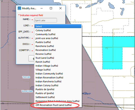Viewport: 135px width, 110px height.
Task: Pick Ranch (suffix) from the list
Action: (58, 62)
